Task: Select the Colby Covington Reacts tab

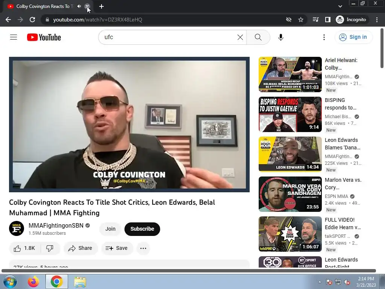Action: (44, 6)
